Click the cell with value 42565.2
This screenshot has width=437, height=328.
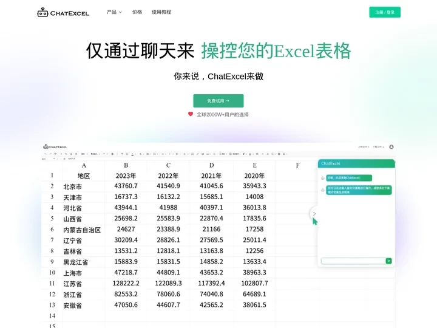click(212, 305)
